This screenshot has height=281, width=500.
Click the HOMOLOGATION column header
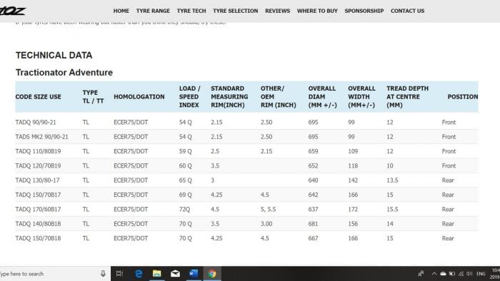139,97
